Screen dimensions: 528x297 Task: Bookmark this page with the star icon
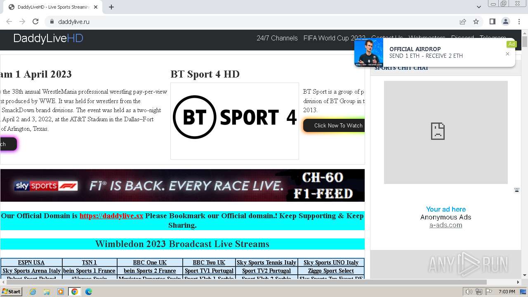point(476,21)
